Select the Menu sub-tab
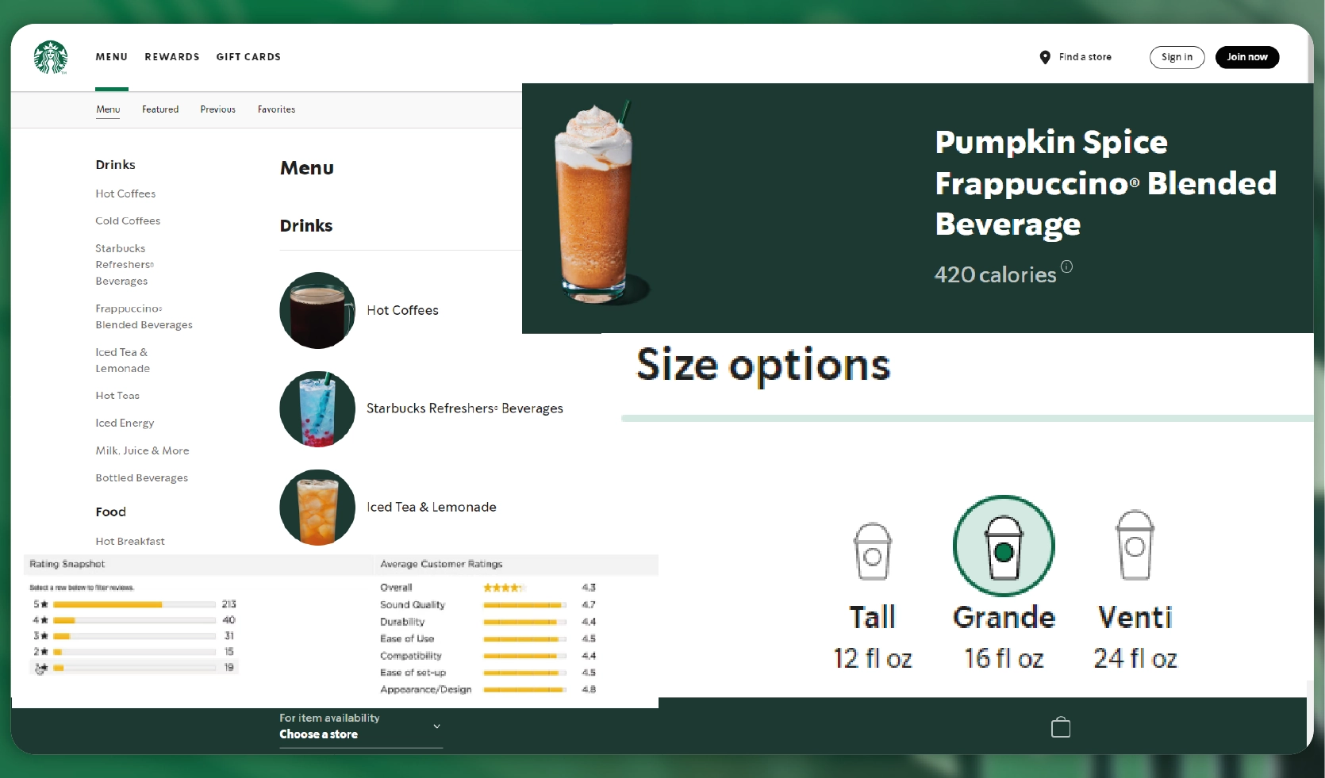This screenshot has height=778, width=1325. coord(108,109)
